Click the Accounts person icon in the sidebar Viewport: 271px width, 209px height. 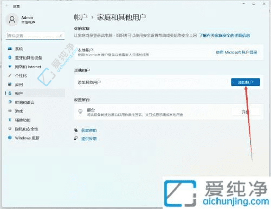tap(10, 93)
